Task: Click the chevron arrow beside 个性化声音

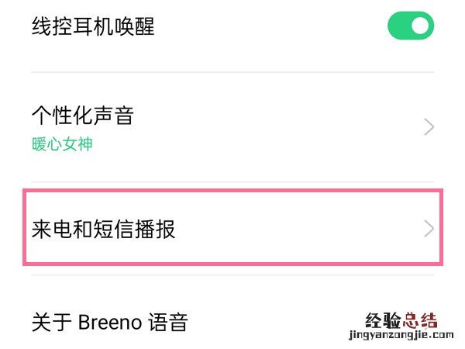Action: [429, 127]
